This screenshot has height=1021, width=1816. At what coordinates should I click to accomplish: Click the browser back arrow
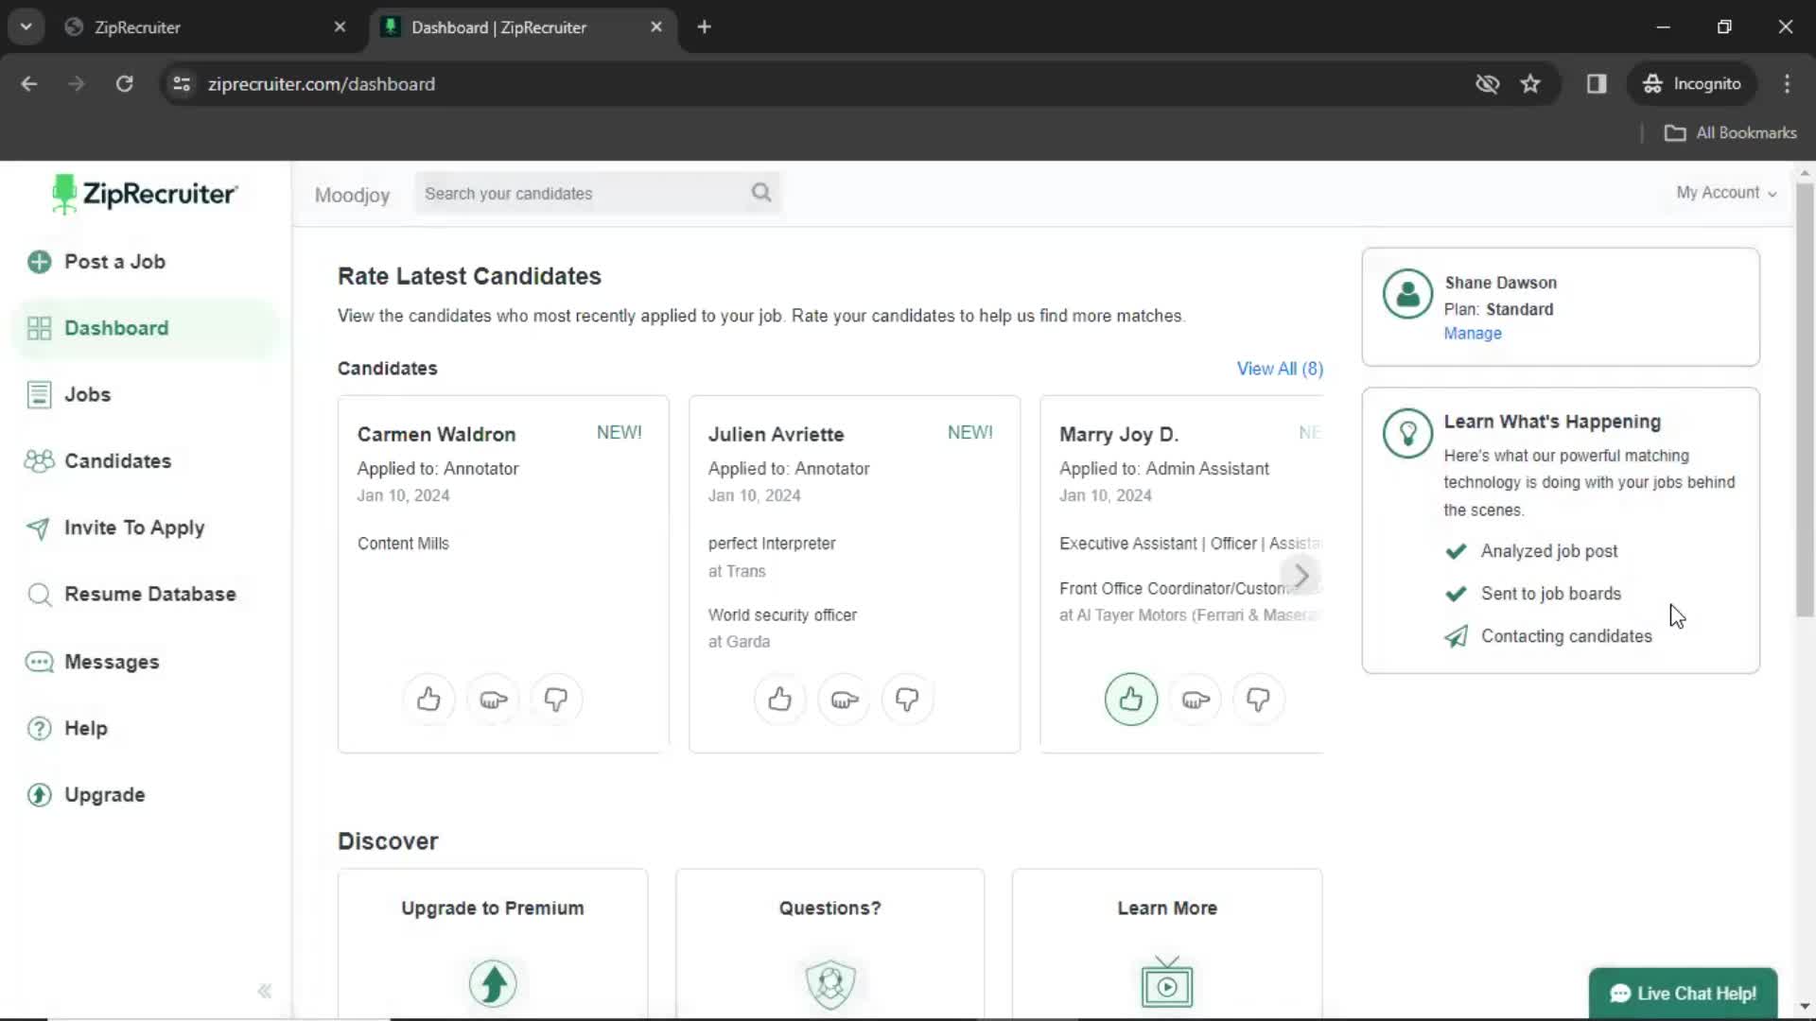[29, 84]
